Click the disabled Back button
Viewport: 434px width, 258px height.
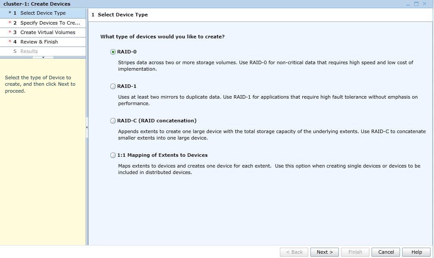[294, 252]
